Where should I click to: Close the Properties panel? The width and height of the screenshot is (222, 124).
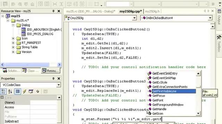pyautogui.click(x=59, y=79)
